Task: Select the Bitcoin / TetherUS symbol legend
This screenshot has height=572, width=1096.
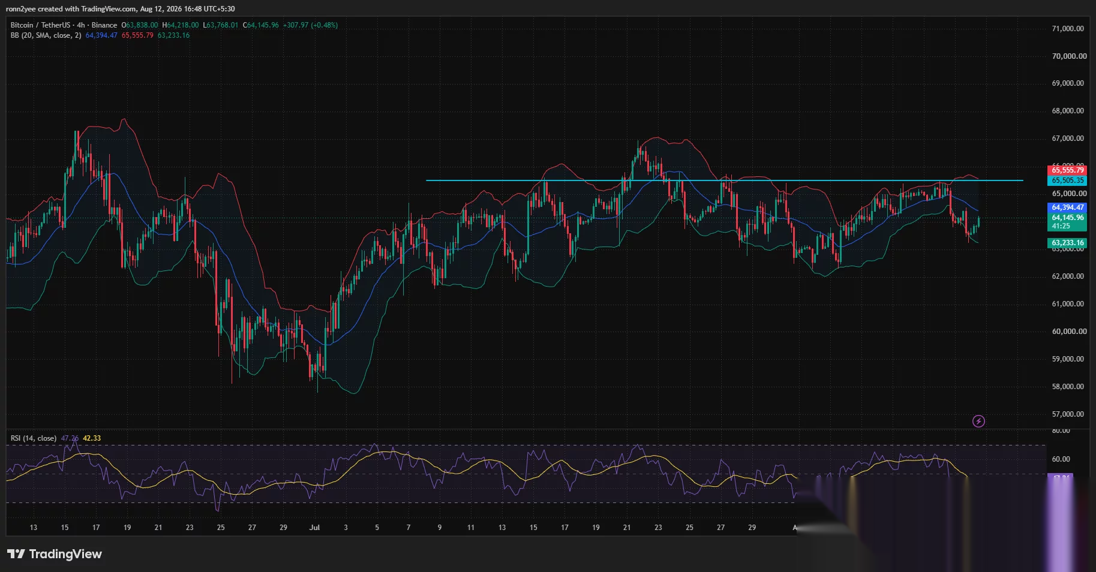Action: point(64,25)
